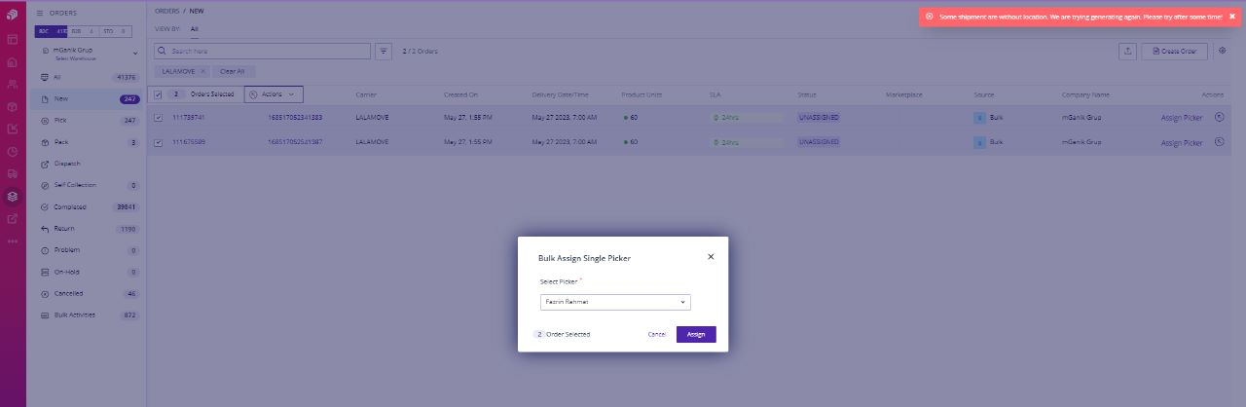
Task: Click the Status column header
Action: [x=807, y=94]
